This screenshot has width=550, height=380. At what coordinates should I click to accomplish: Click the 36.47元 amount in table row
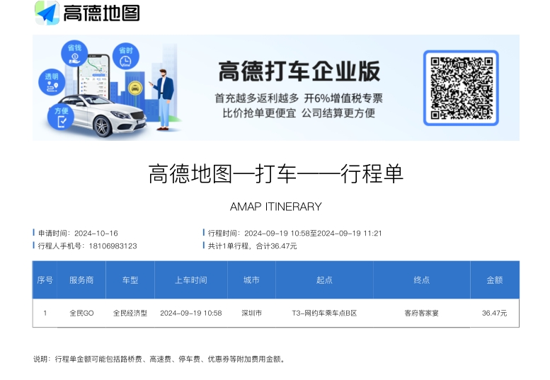tap(494, 313)
